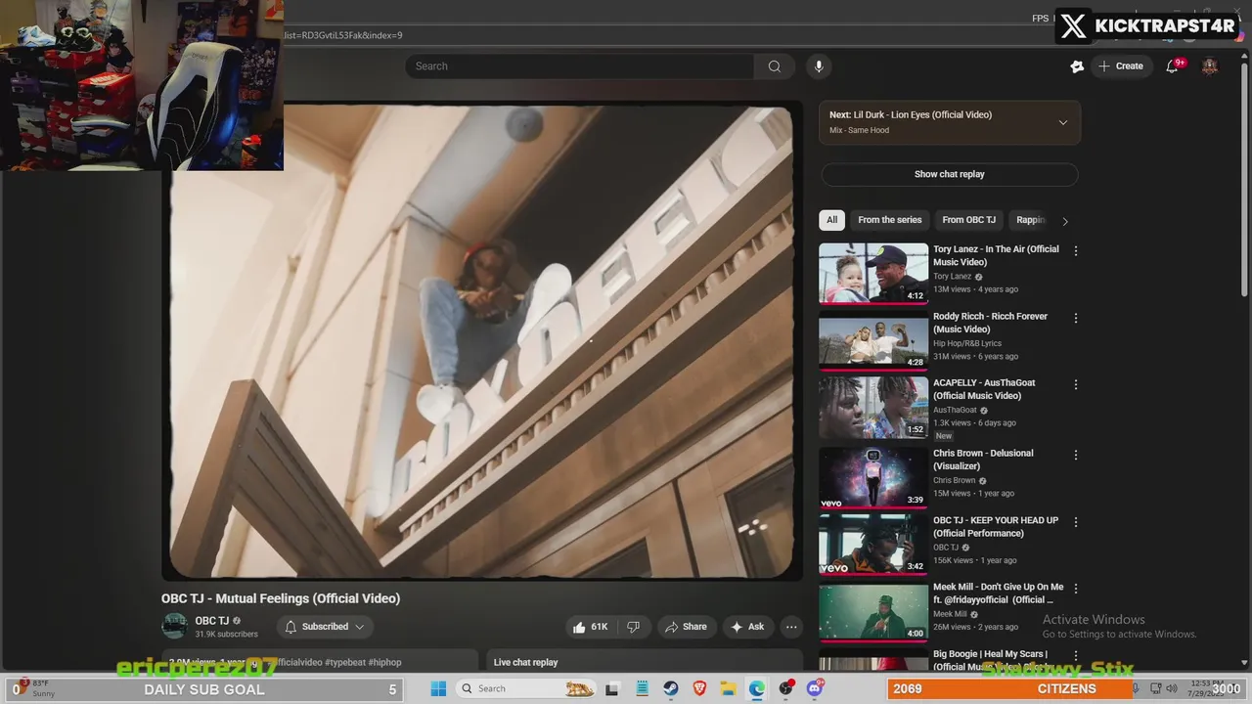Select the Rapping filter chip
This screenshot has width=1252, height=704.
point(1030,220)
